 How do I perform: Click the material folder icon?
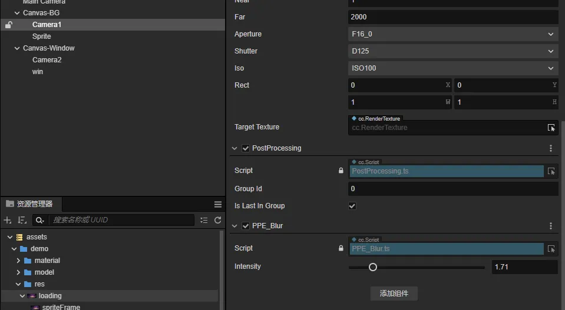coord(28,261)
